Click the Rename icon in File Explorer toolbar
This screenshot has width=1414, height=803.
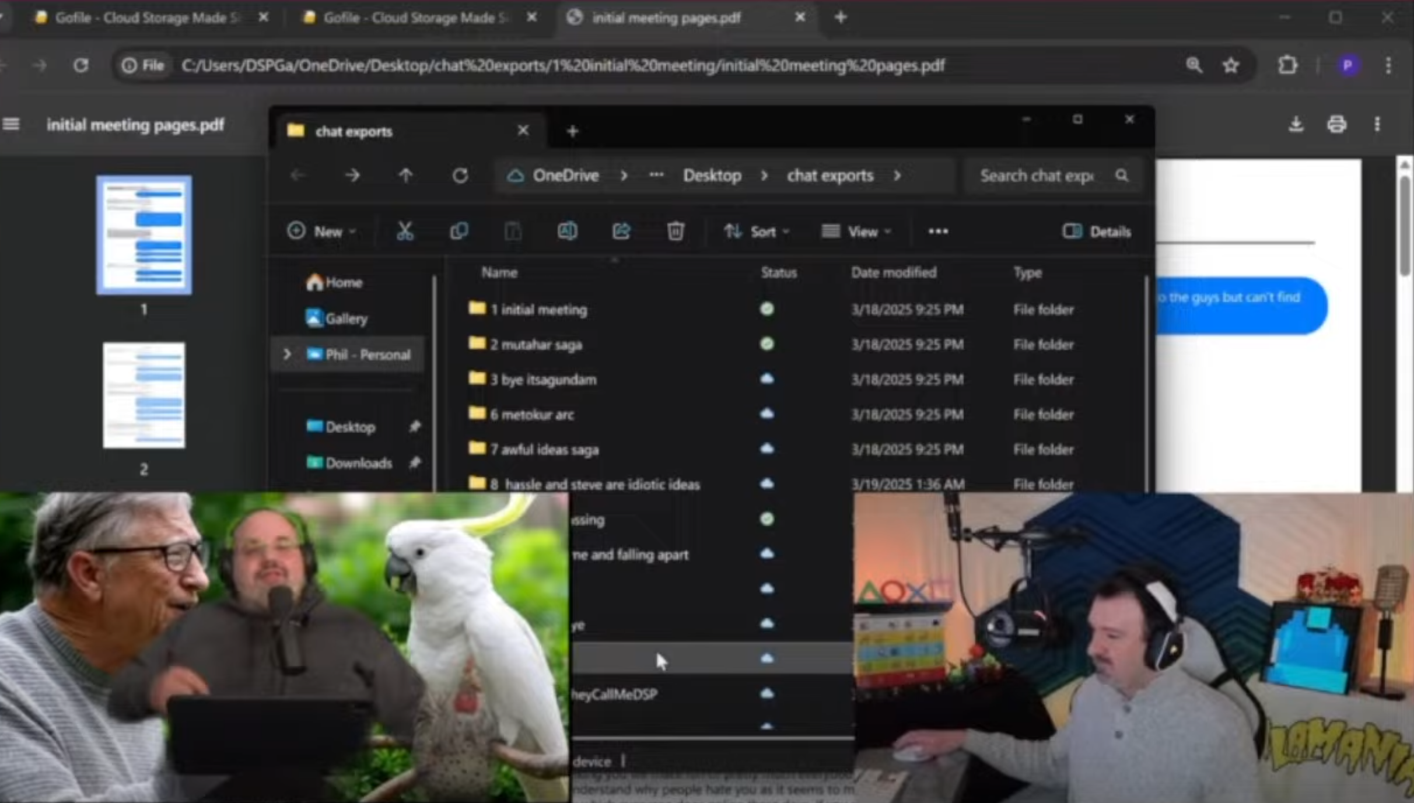coord(567,232)
